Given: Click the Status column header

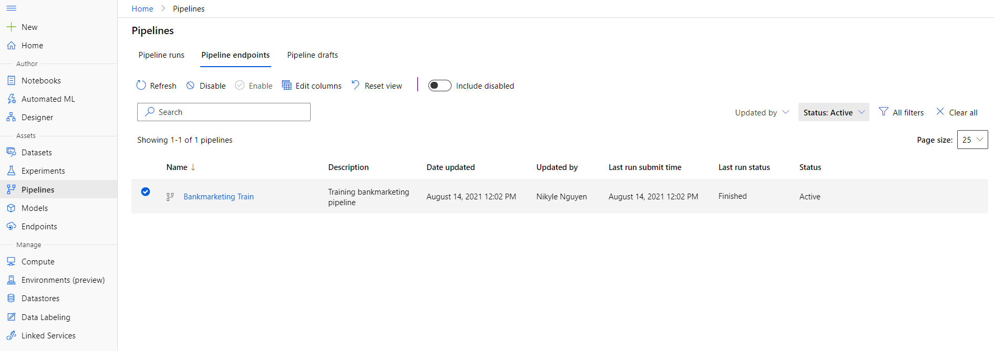Looking at the screenshot, I should tap(810, 167).
